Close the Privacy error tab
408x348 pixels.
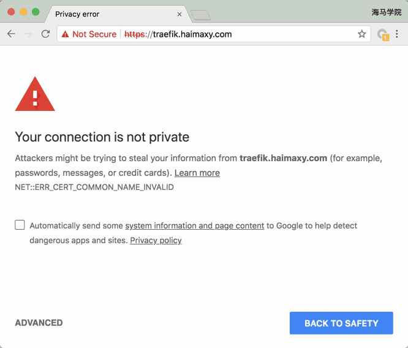point(179,14)
